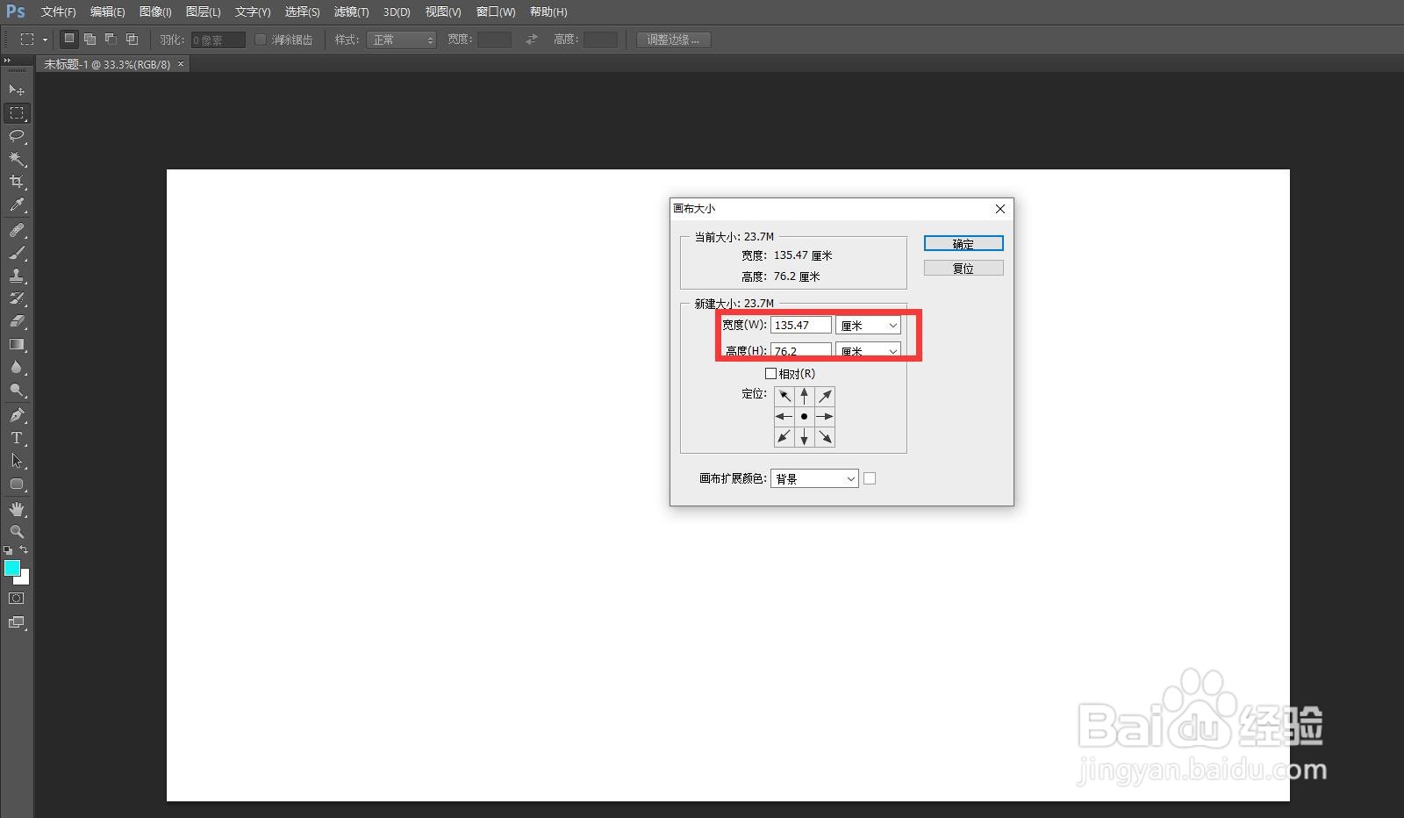Select the Move tool
Viewport: 1404px width, 818px height.
(17, 90)
